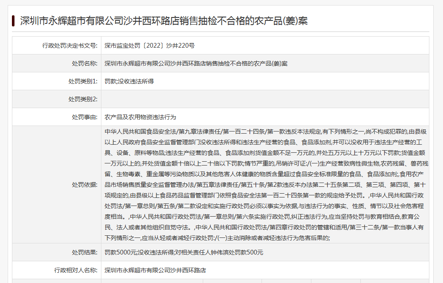Select the result text 罚款5000元;没收违法所得
This screenshot has width=443, height=283.
click(x=139, y=252)
